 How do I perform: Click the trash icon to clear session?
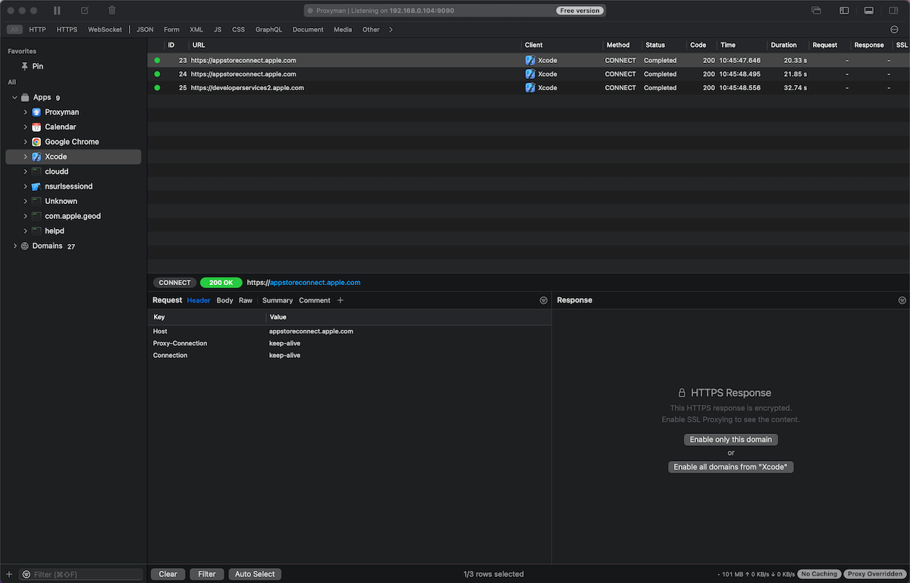[112, 11]
